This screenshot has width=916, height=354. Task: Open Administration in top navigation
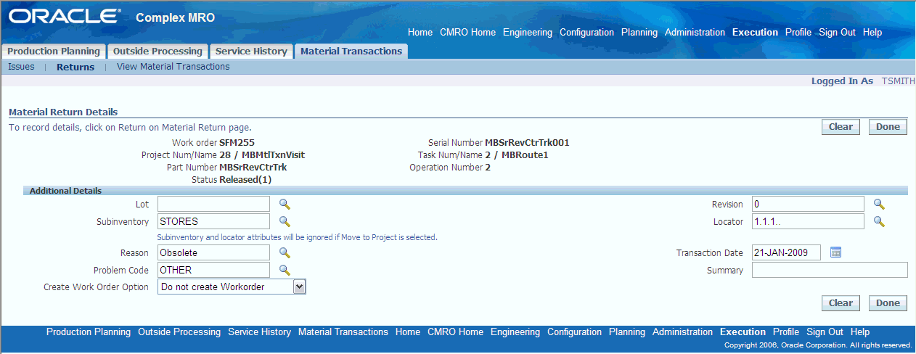point(695,33)
